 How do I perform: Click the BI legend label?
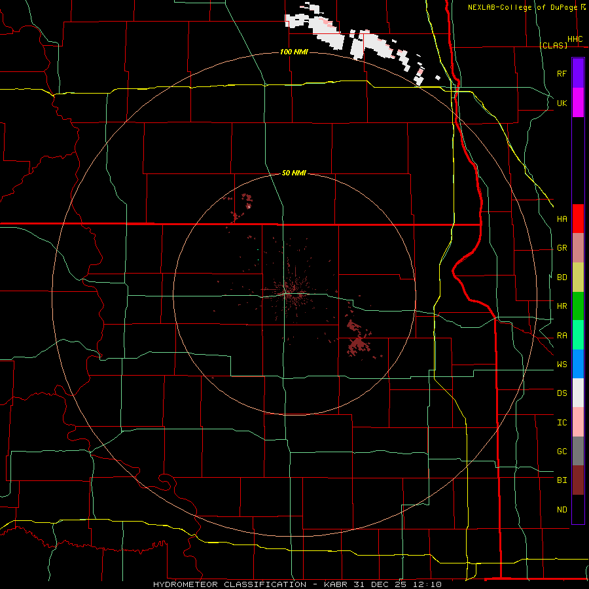coord(562,480)
